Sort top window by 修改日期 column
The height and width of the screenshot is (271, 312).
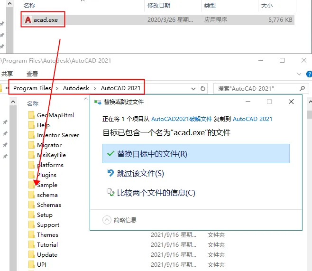[159, 6]
